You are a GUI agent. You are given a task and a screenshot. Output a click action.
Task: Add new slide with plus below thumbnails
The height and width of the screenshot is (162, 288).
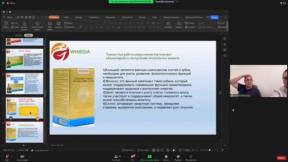[23, 145]
